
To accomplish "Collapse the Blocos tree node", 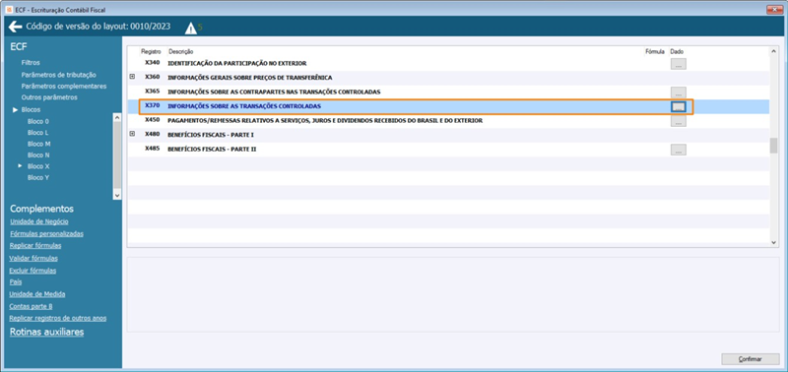I will point(16,109).
